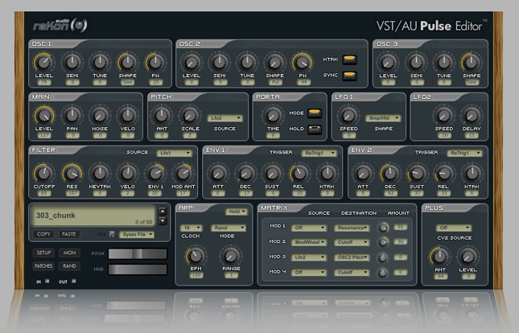Open the Sysex File dropdown
519x333 pixels.
tap(137, 234)
